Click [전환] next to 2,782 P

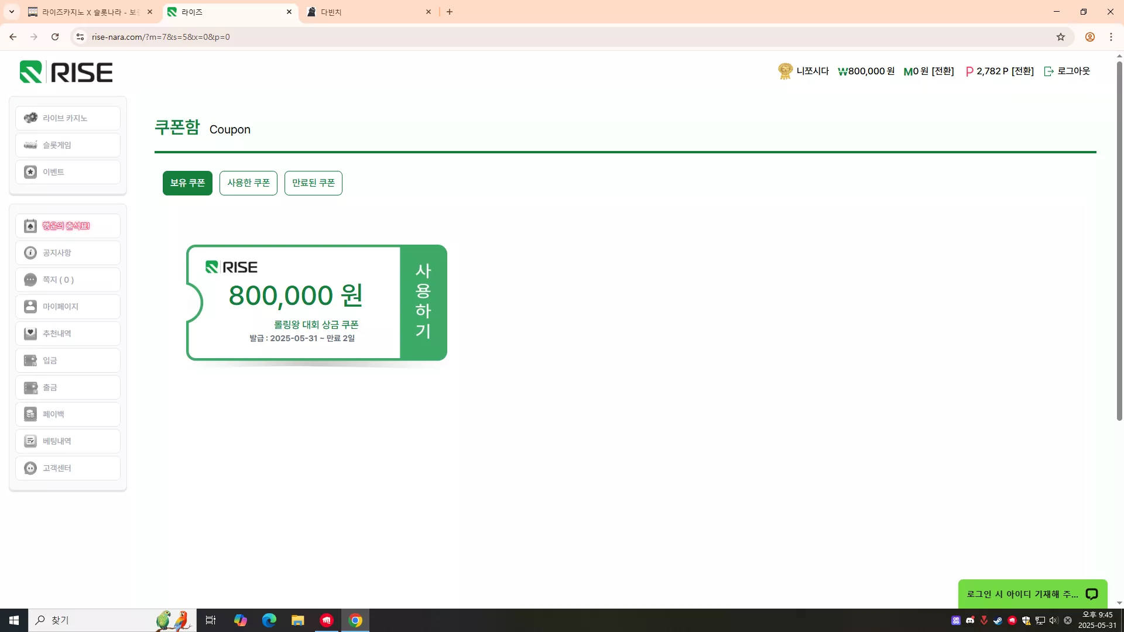point(1023,71)
